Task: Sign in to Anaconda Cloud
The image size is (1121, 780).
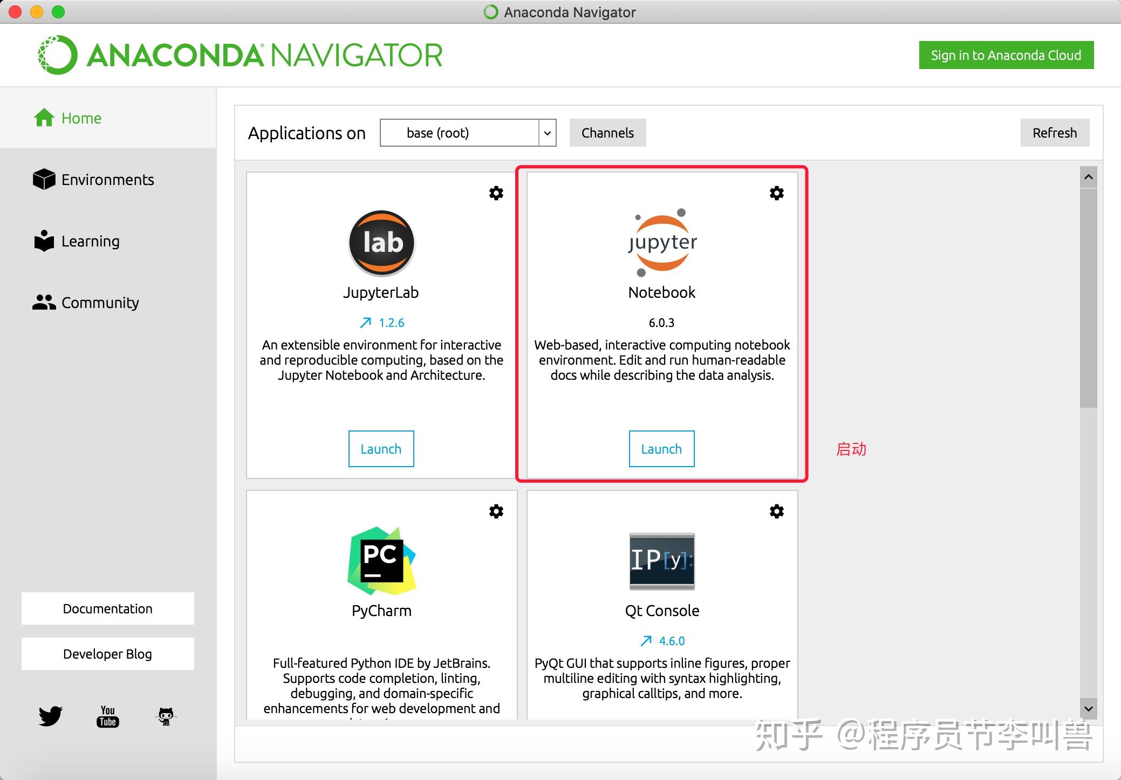Action: coord(1006,54)
